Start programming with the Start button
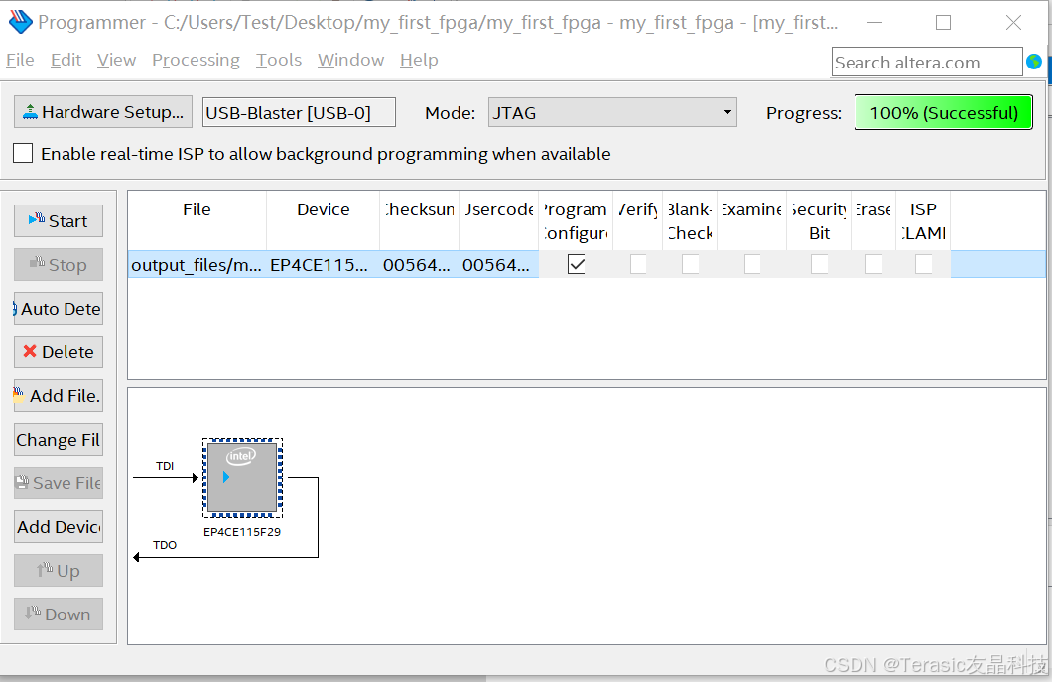Image resolution: width=1052 pixels, height=682 pixels. coord(59,220)
